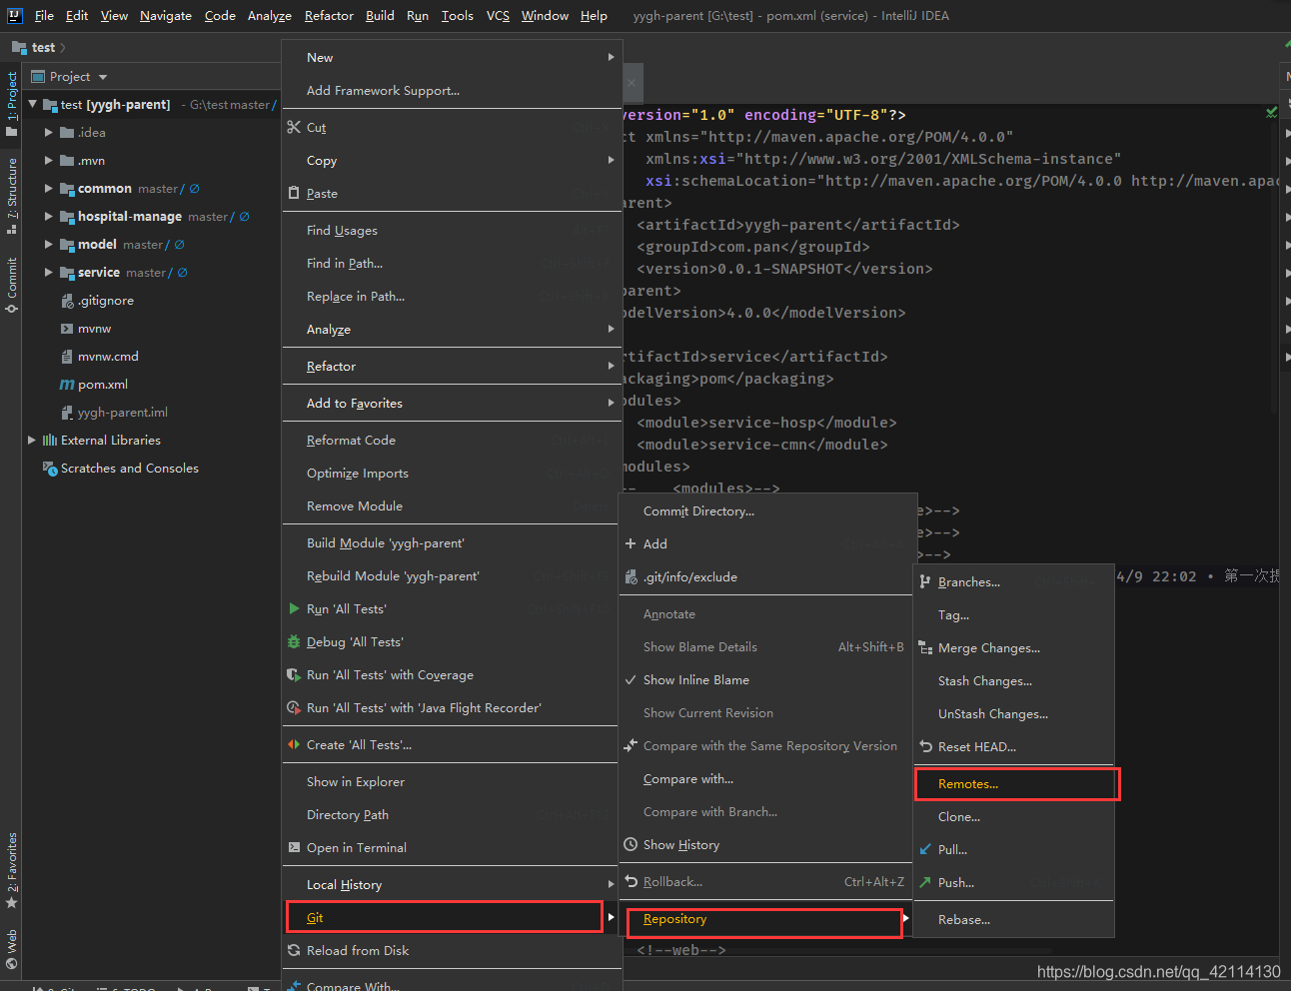This screenshot has height=991, width=1291.
Task: Click the .gitignore file icon
Action: point(67,300)
